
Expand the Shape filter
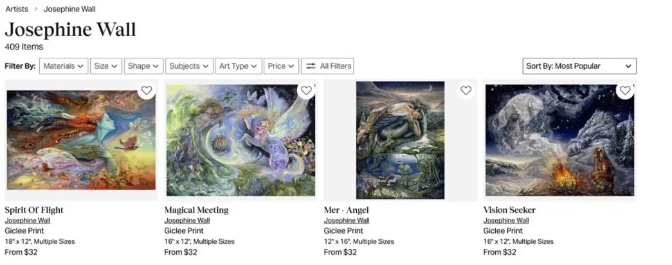tap(143, 66)
